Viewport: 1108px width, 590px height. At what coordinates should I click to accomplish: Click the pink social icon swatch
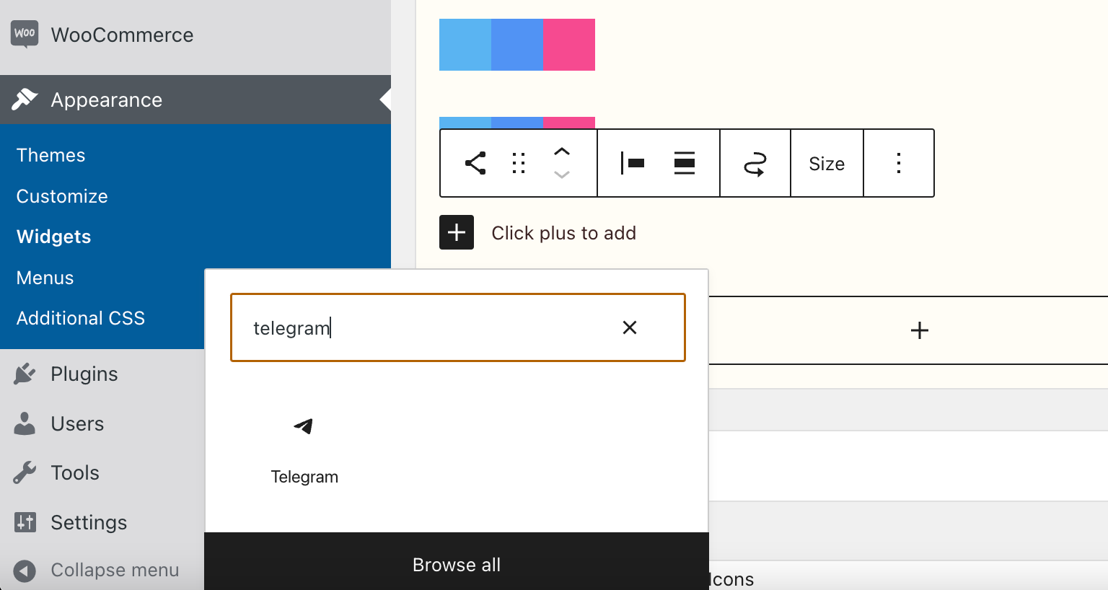569,45
